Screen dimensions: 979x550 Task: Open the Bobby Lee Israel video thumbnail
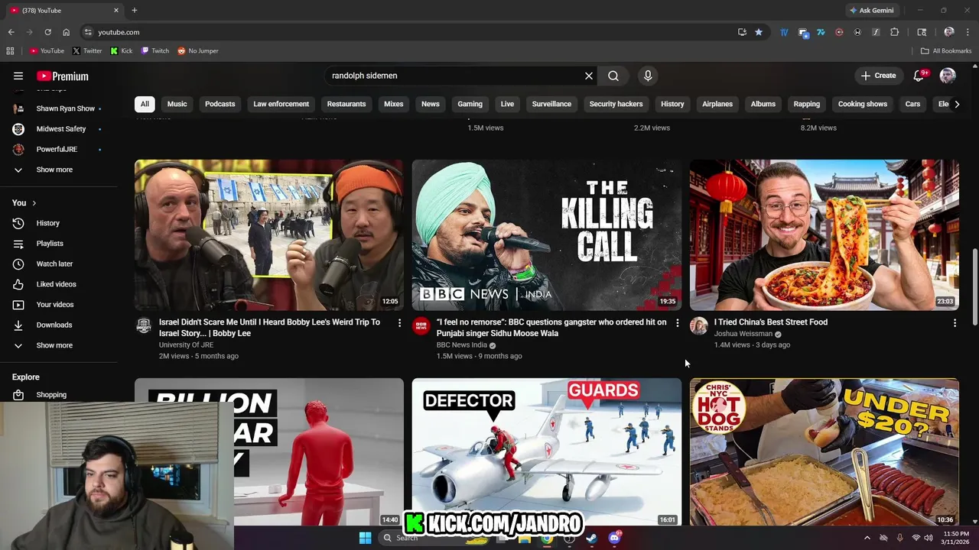pyautogui.click(x=269, y=235)
